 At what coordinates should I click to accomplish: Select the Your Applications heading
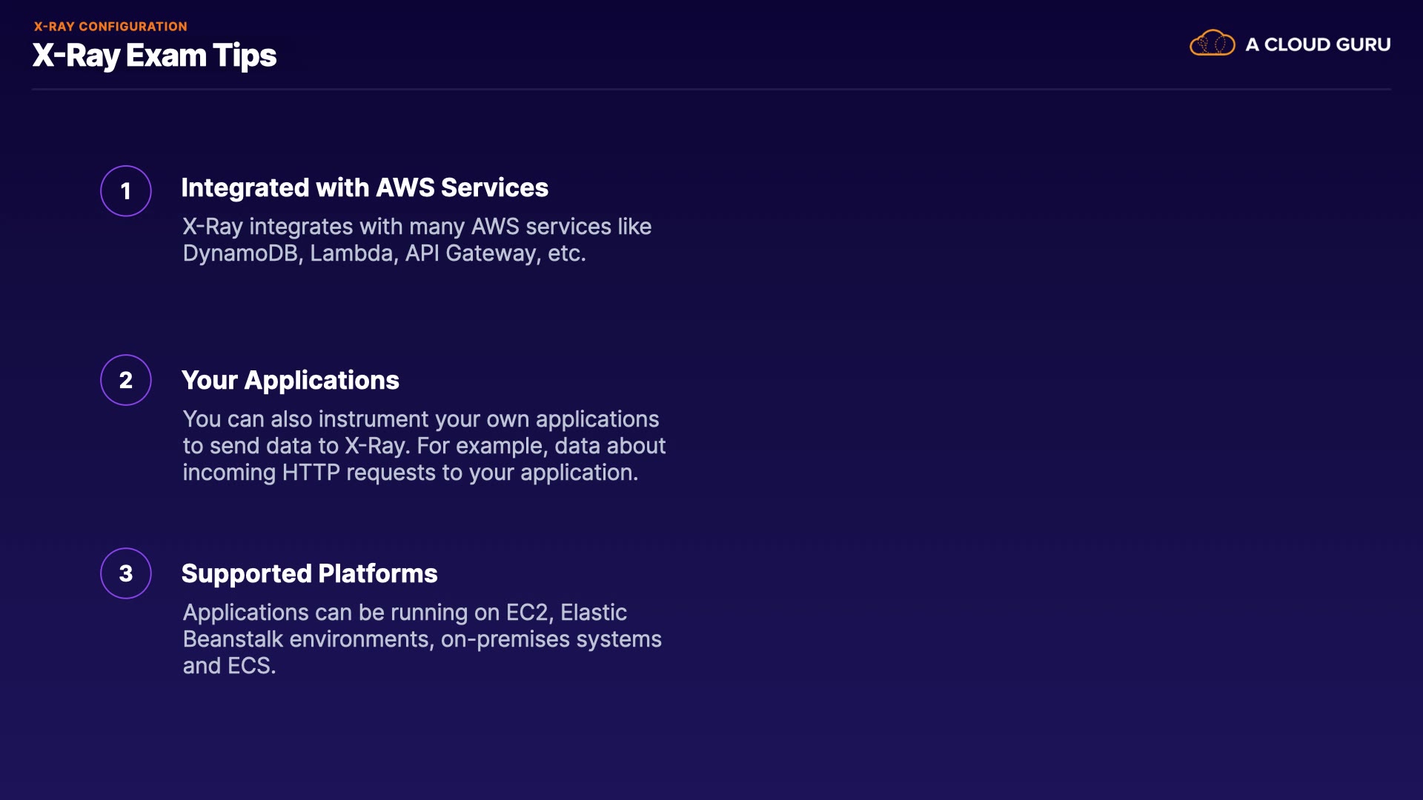click(291, 380)
